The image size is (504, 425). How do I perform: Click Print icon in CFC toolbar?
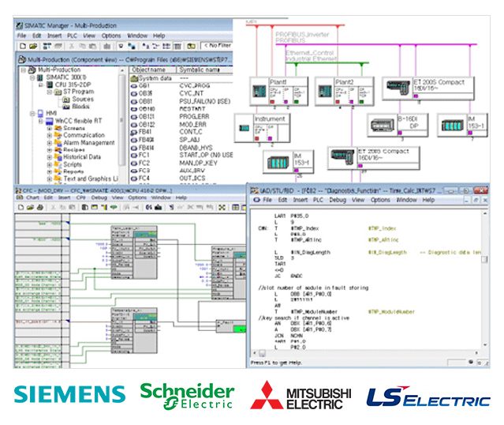tap(40, 207)
